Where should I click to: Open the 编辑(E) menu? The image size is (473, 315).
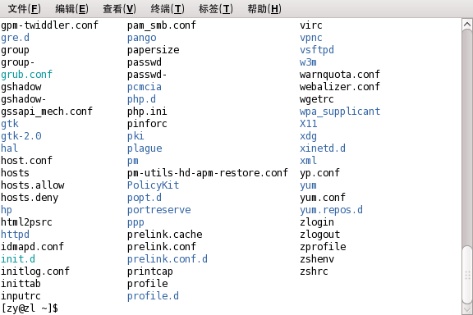click(71, 9)
